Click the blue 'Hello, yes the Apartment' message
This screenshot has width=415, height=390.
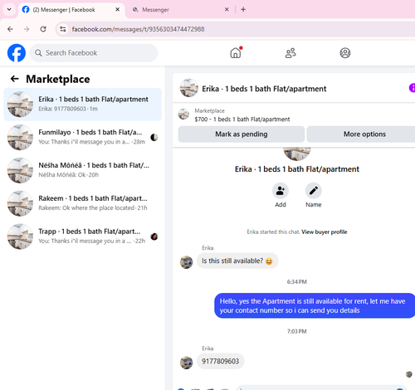click(x=315, y=305)
